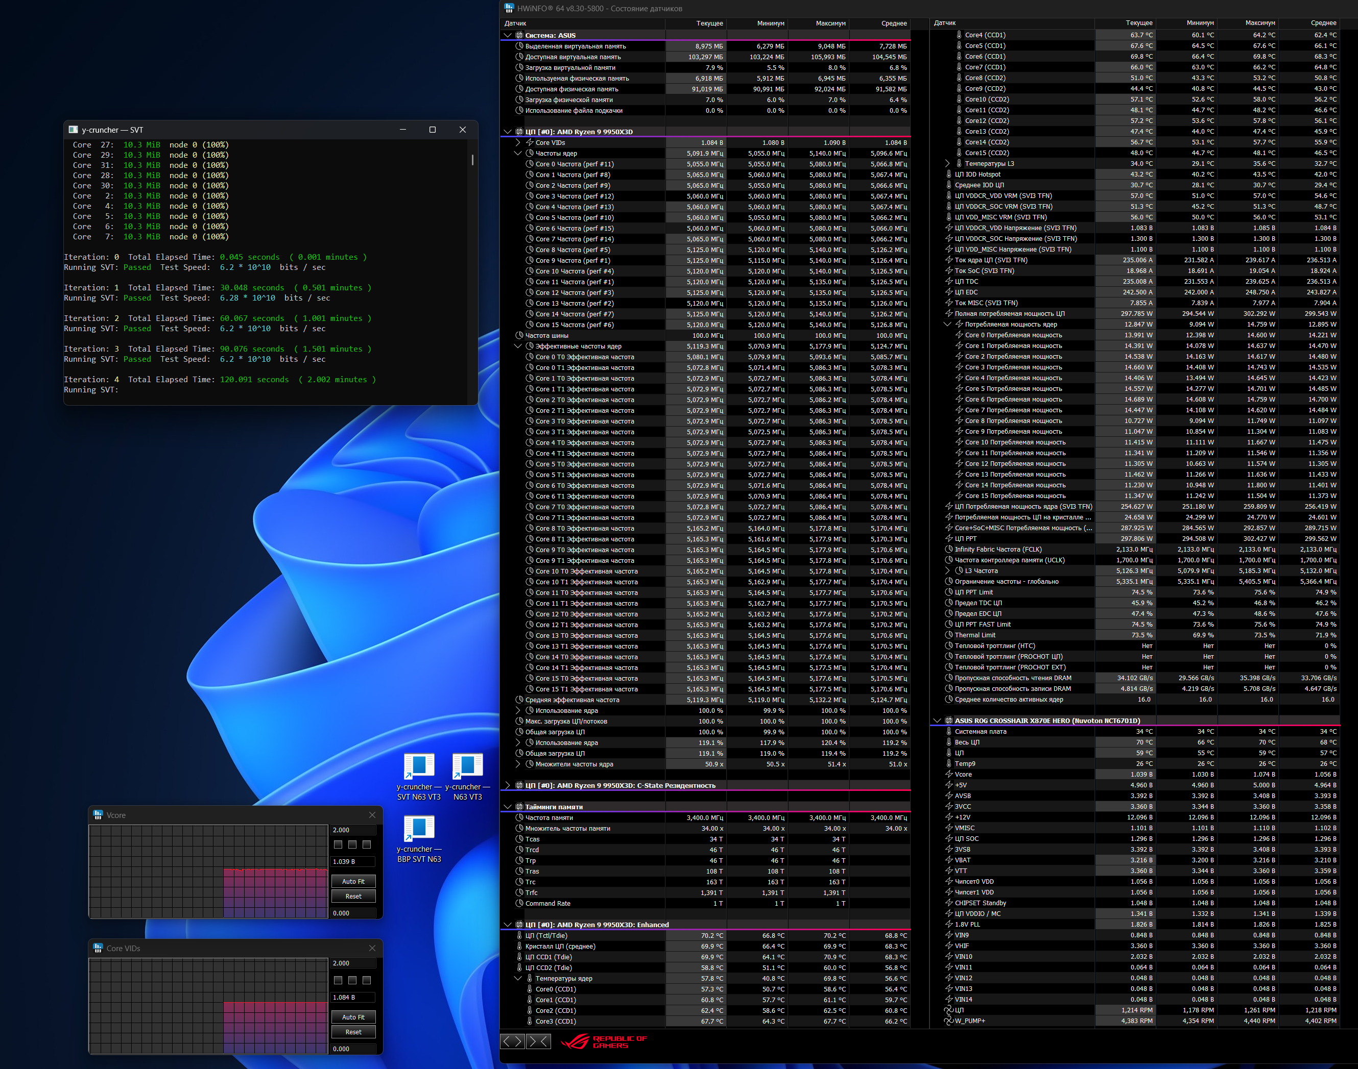The image size is (1358, 1069).
Task: Click the Максимум column header in the right panel
Action: [1259, 23]
